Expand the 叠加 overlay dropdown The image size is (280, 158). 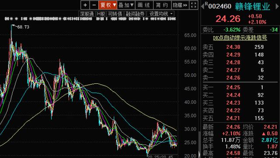point(126,5)
